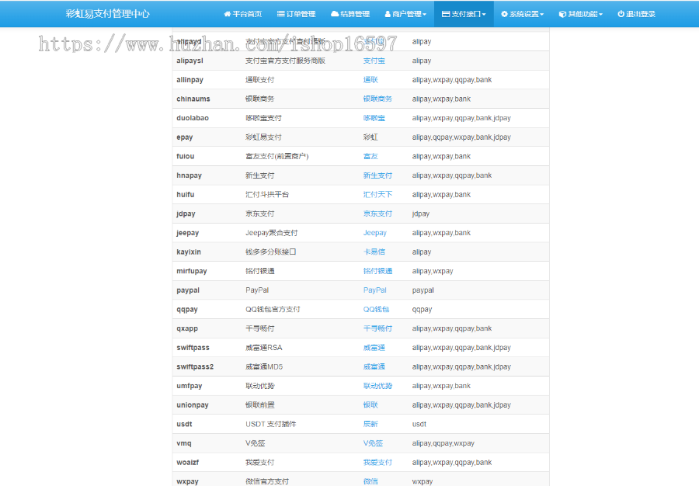
Task: Click the cube icon beside 其他功能
Action: coord(562,14)
